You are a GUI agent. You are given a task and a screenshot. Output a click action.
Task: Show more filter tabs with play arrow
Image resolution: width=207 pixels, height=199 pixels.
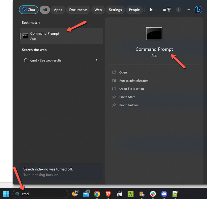[151, 10]
